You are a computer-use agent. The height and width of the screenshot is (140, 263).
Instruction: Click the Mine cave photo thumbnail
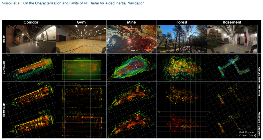tap(131, 39)
